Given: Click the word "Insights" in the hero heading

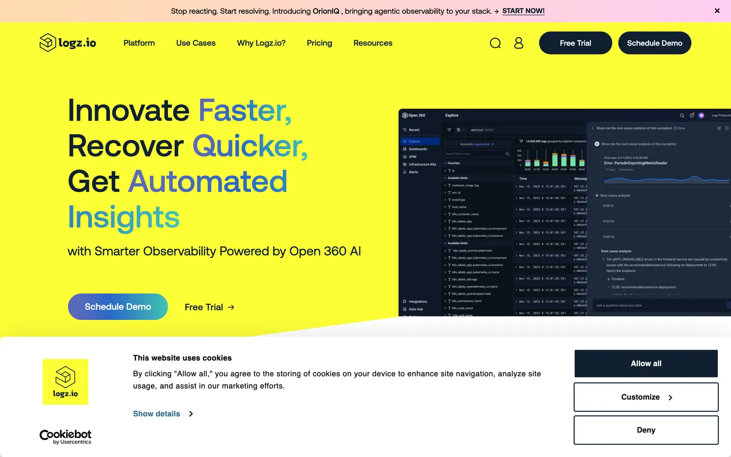Looking at the screenshot, I should [124, 217].
